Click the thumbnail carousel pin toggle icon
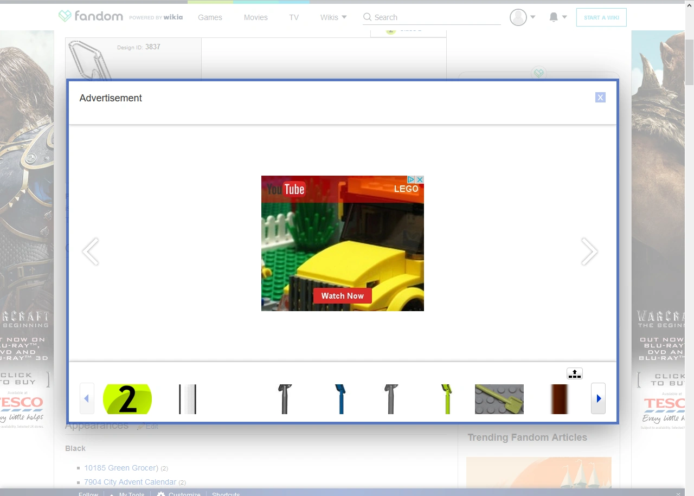 [574, 373]
